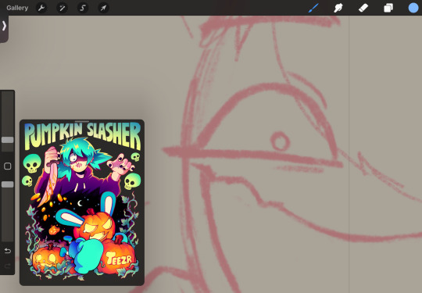Open the blue active color swatch
Image resolution: width=422 pixels, height=293 pixels.
point(413,8)
